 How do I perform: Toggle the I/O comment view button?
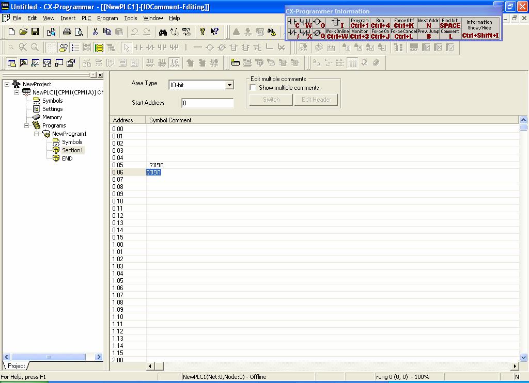click(99, 47)
